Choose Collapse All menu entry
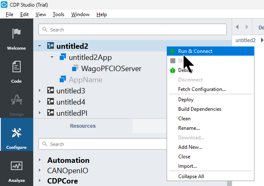 [211, 176]
